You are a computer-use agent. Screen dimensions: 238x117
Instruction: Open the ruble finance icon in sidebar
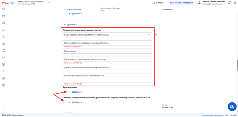[x=4, y=71]
